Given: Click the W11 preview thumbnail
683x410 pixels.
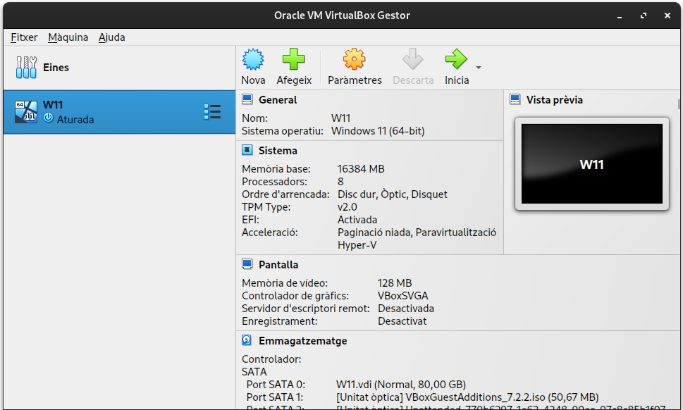Looking at the screenshot, I should (591, 164).
